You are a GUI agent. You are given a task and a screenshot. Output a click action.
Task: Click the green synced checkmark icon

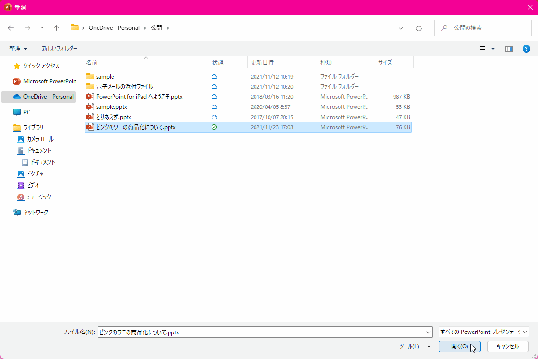click(214, 127)
